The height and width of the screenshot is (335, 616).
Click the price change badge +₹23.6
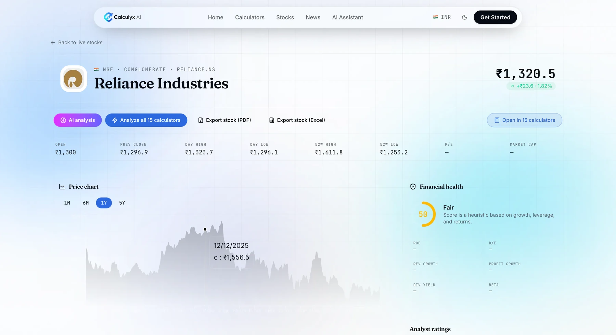531,86
